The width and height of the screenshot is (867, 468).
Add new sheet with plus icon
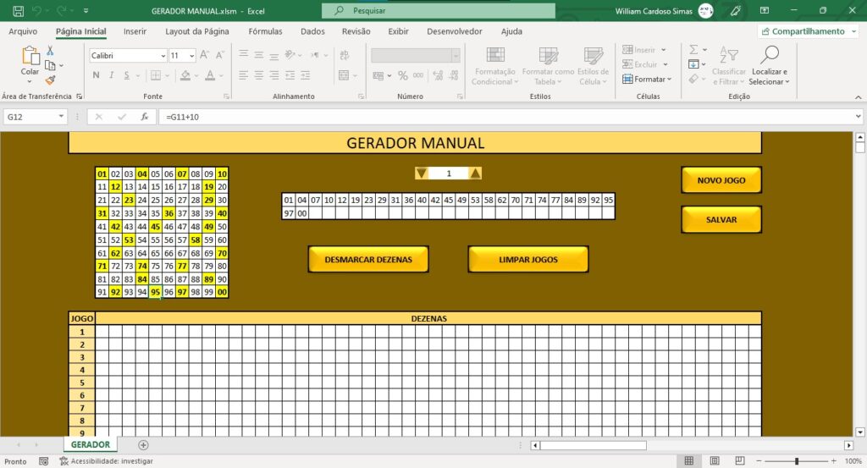(x=143, y=445)
